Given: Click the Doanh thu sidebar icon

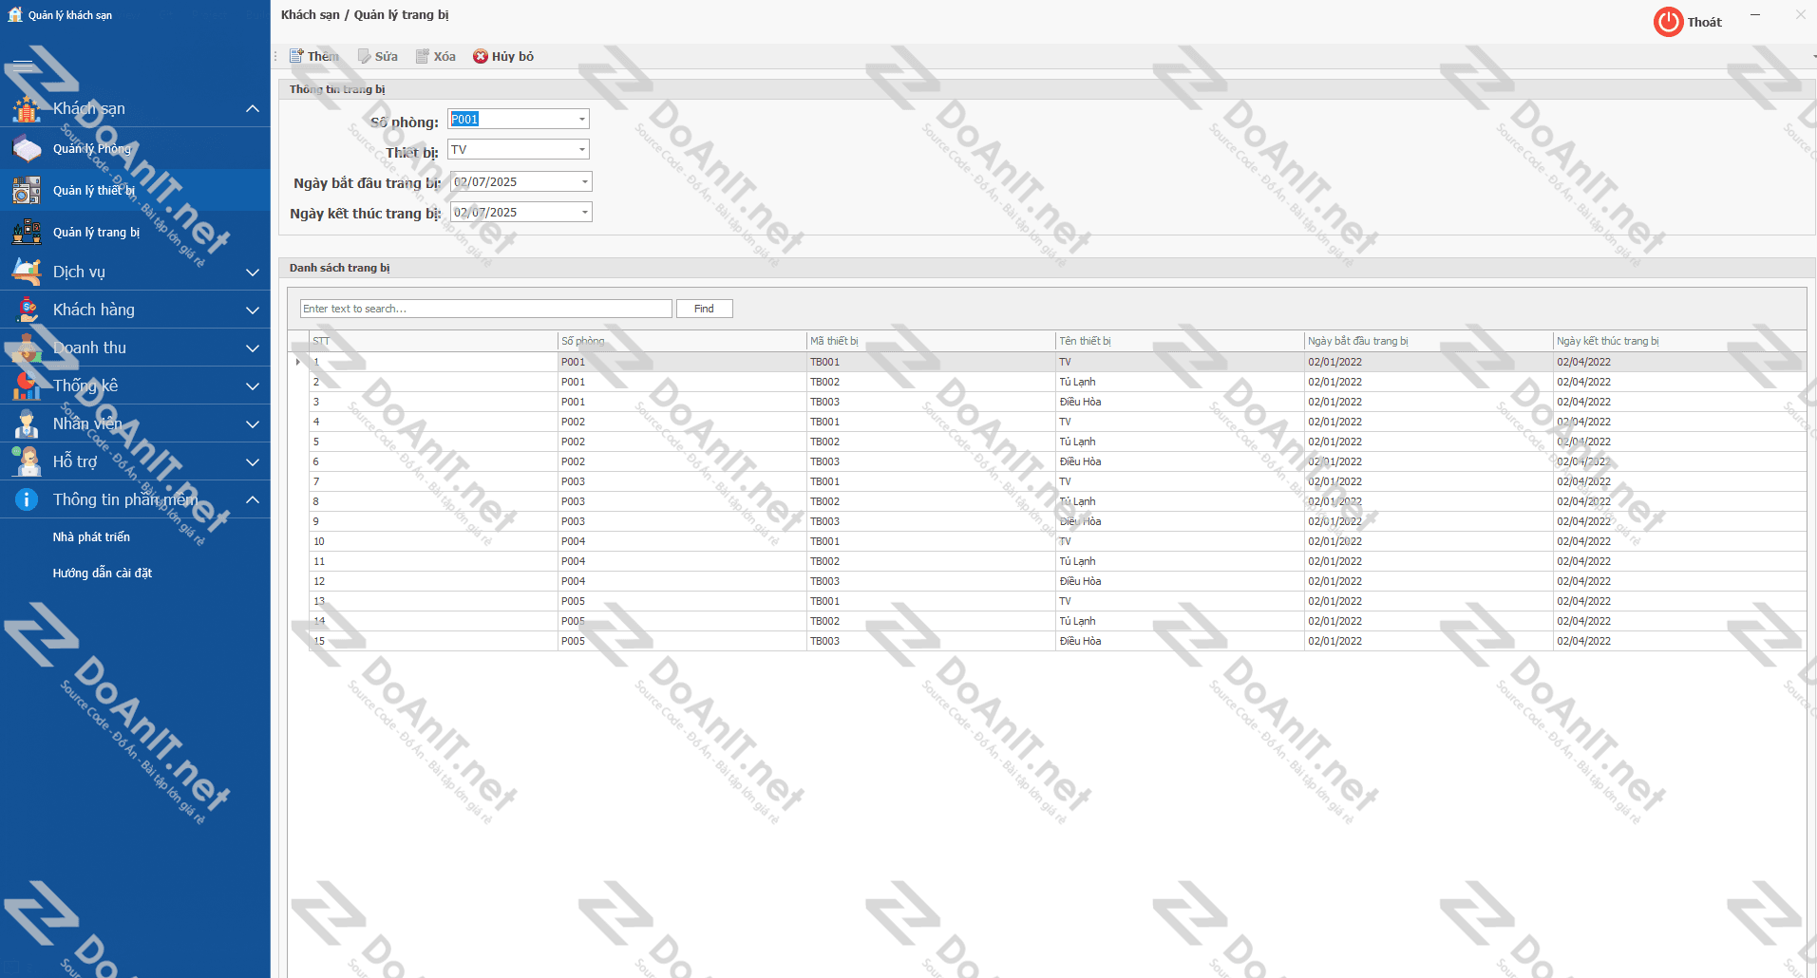Looking at the screenshot, I should coord(27,348).
